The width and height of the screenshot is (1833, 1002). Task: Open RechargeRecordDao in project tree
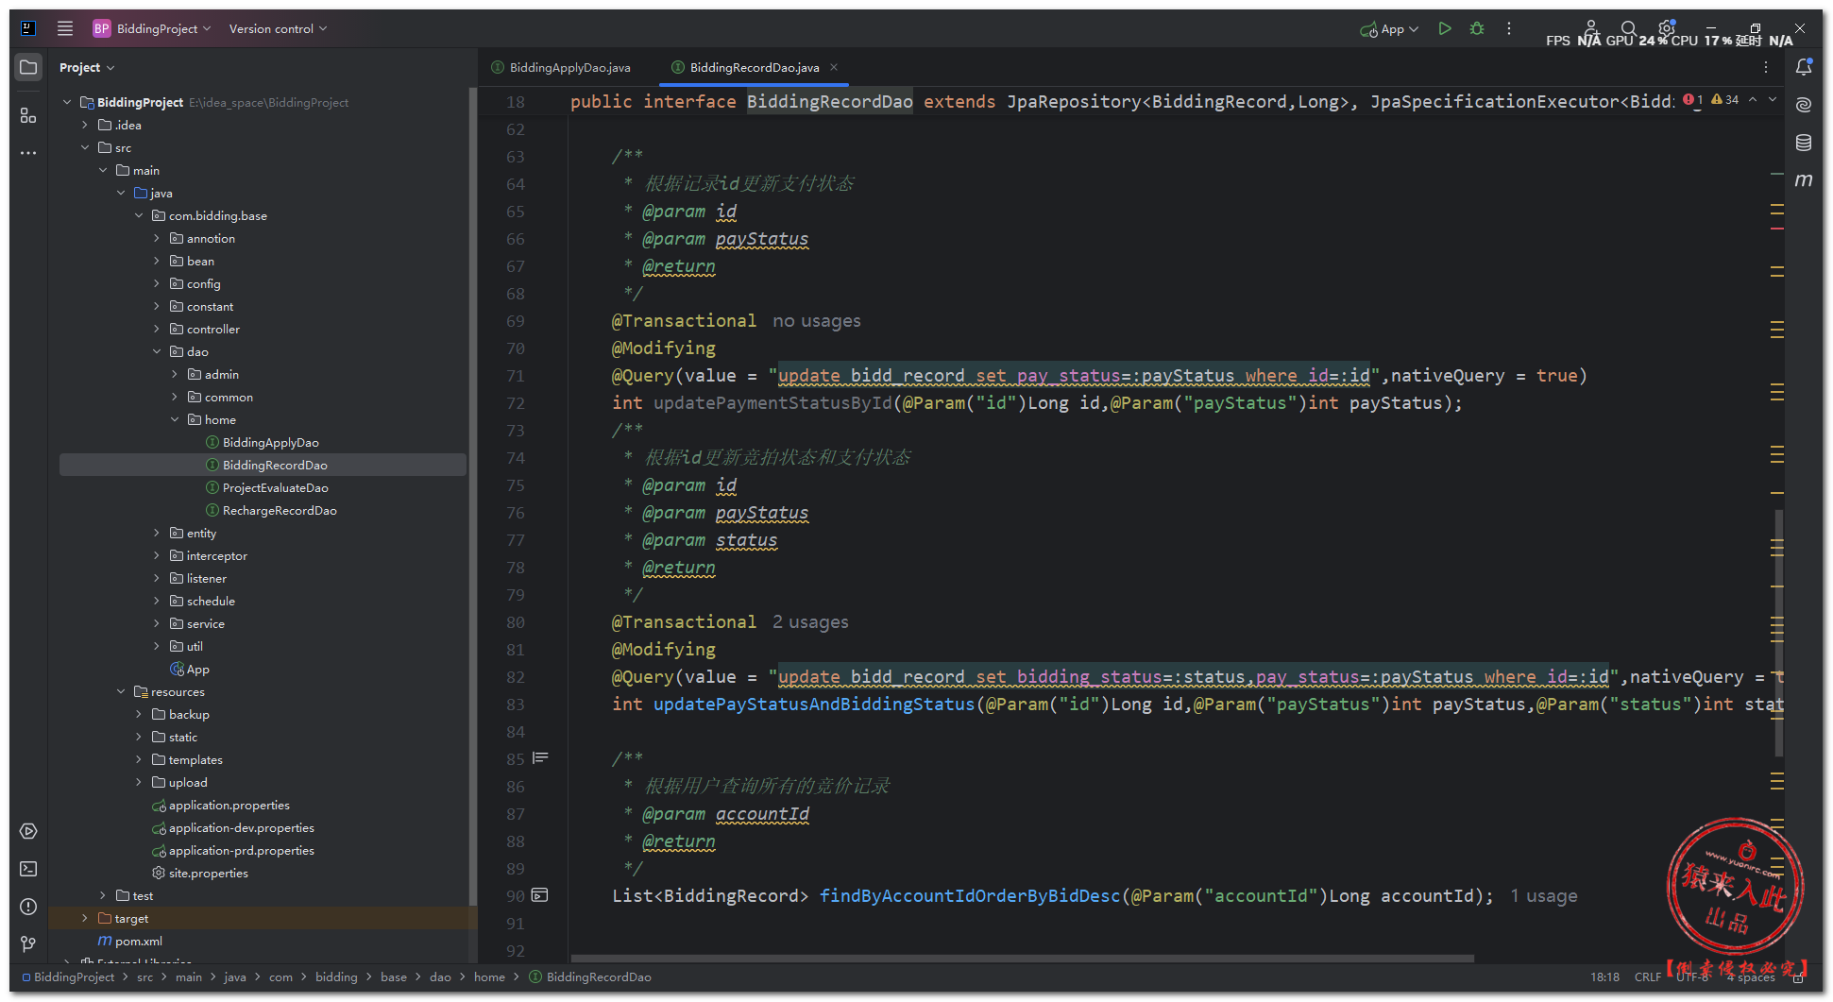[x=280, y=511]
